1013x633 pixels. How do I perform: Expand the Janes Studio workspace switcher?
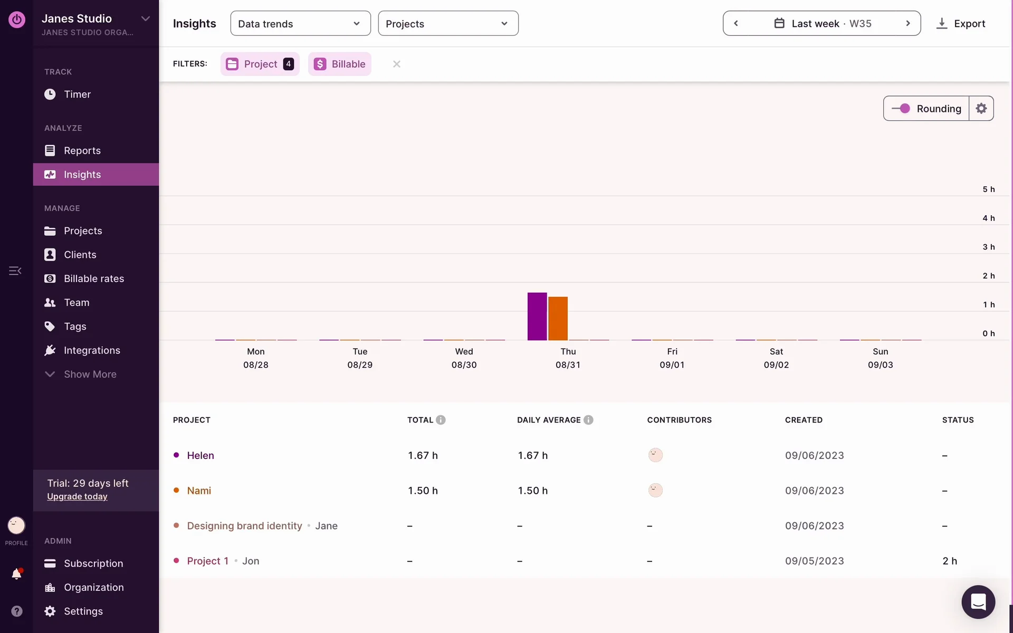[146, 18]
